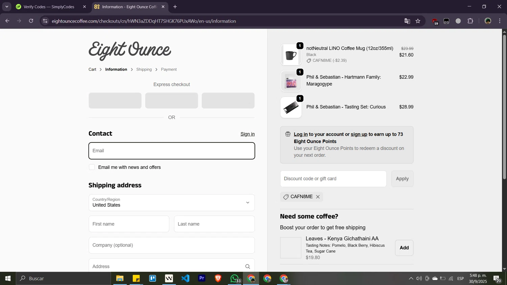Open the globe extension icon

point(458,21)
